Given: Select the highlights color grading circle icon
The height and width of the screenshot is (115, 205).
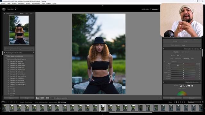Looking at the screenshot, I should pyautogui.click(x=189, y=86).
